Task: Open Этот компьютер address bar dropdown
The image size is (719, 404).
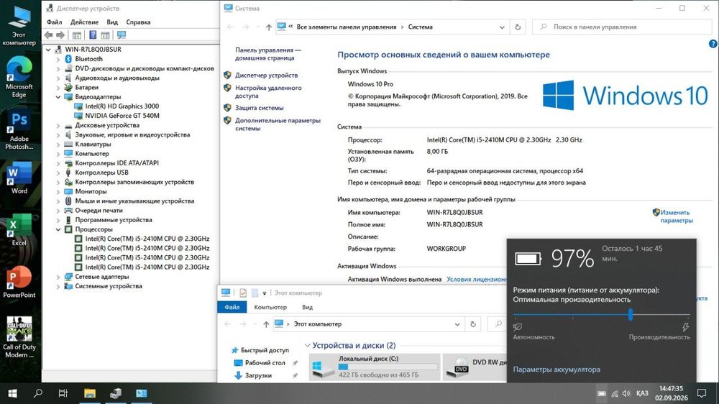Action: click(x=457, y=324)
